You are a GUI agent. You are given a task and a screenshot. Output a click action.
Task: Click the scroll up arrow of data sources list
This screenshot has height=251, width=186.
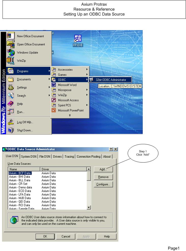pyautogui.click(x=89, y=169)
